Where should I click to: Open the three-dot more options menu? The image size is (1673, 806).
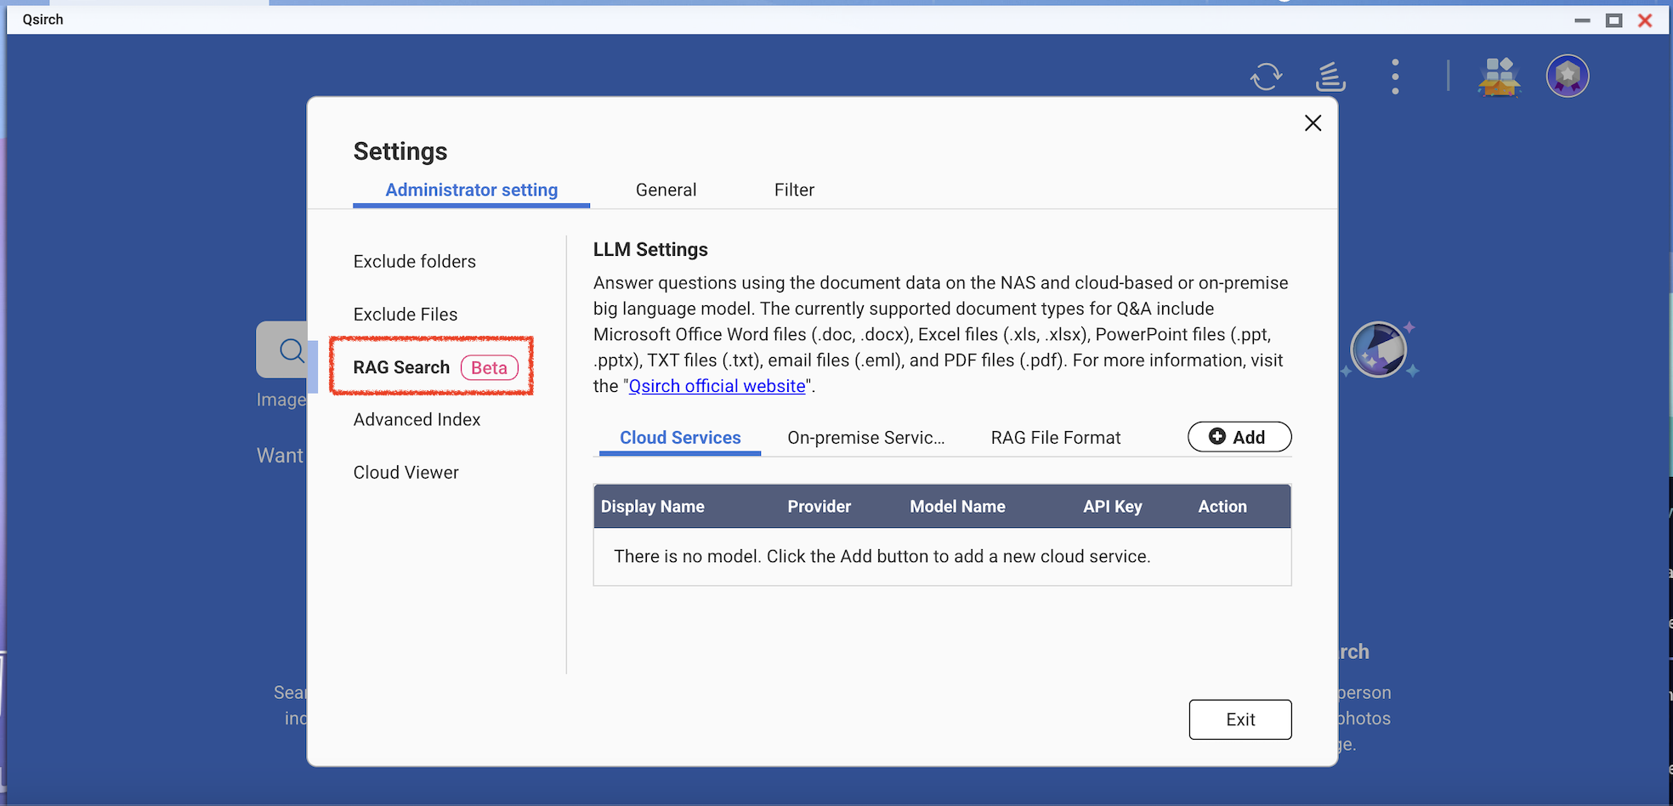click(x=1395, y=77)
